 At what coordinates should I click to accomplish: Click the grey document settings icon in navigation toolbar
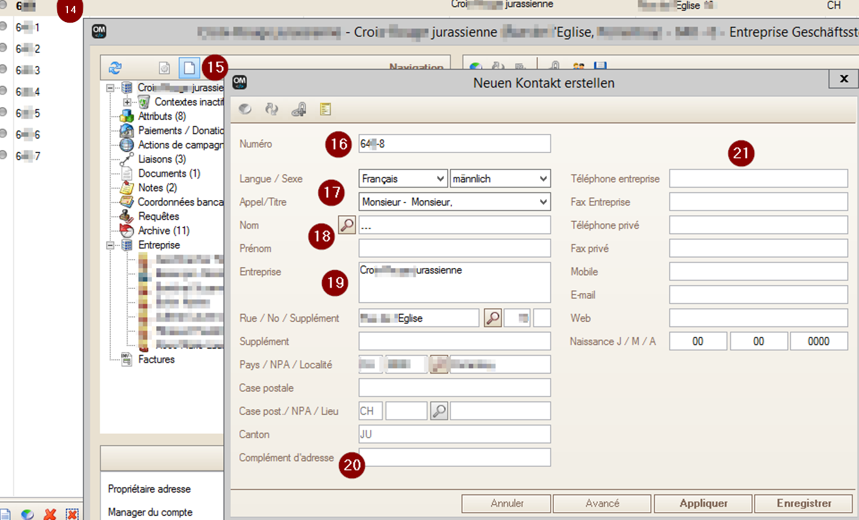(165, 68)
